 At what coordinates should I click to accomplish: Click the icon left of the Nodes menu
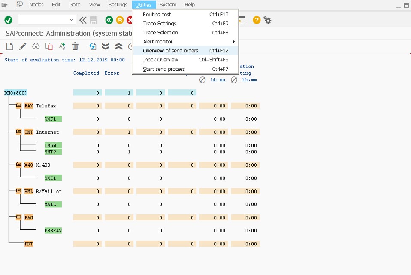19,4
